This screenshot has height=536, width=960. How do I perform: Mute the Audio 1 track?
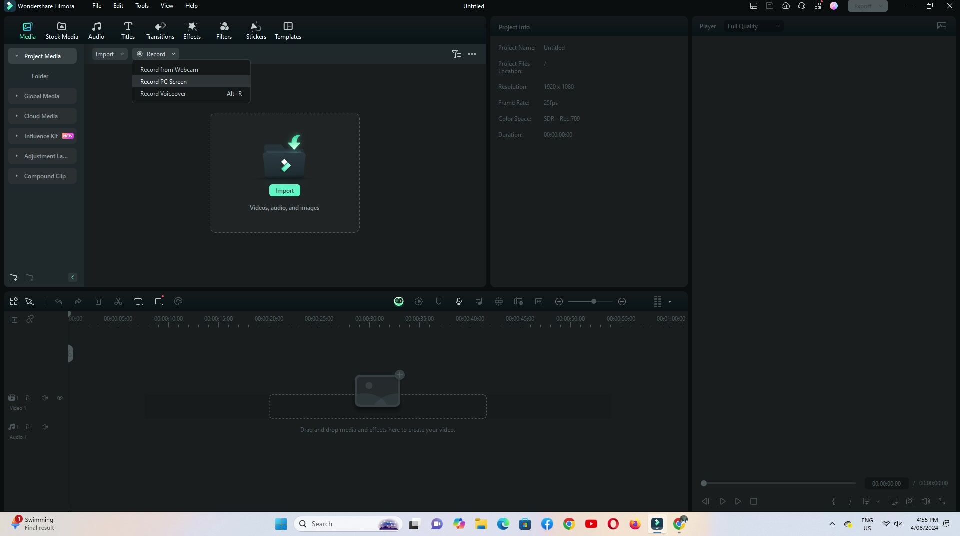click(x=45, y=427)
